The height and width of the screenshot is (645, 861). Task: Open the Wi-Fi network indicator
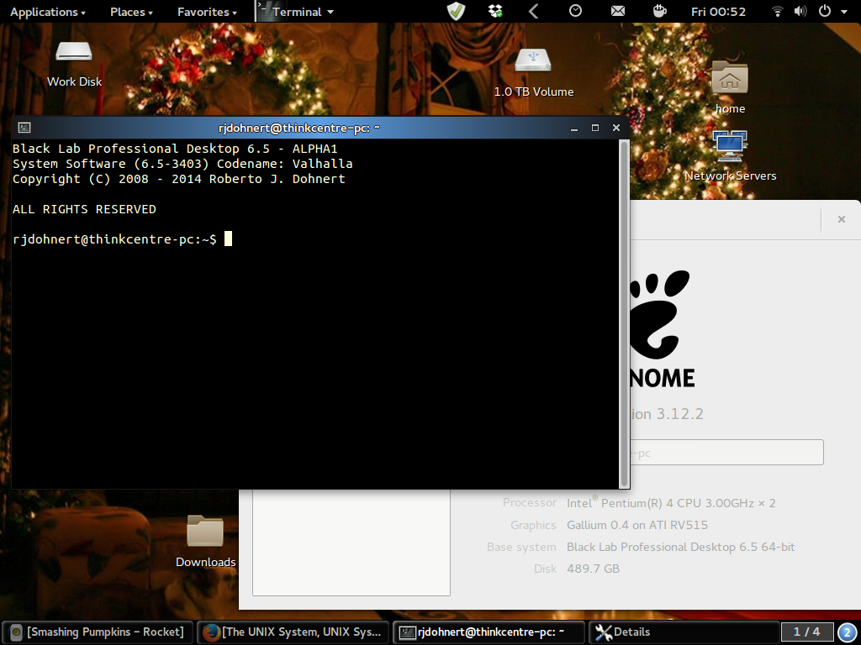[x=777, y=11]
